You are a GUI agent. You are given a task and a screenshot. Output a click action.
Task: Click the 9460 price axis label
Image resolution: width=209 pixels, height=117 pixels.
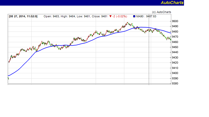[x=175, y=42]
